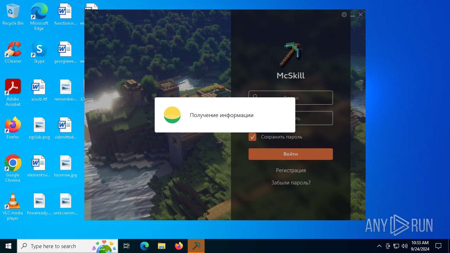This screenshot has width=450, height=253.
Task: Select the elementsvi Word document icon
Action: [39, 166]
